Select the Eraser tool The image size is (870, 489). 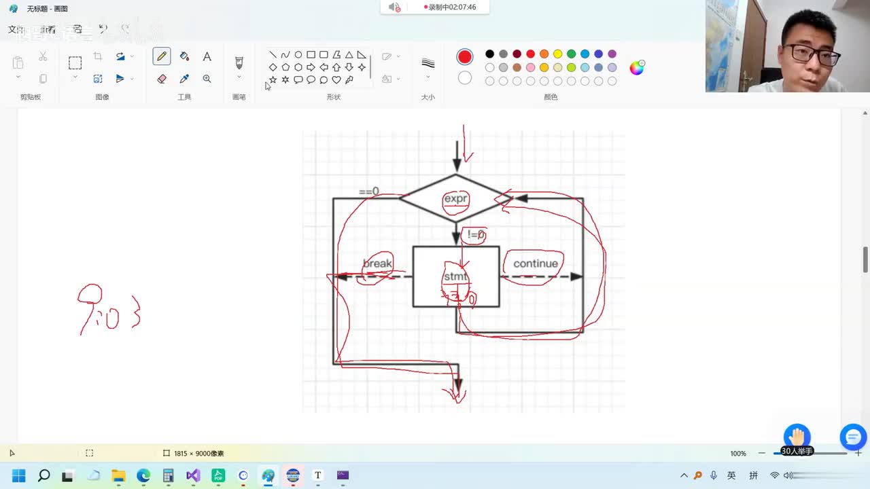click(x=162, y=79)
